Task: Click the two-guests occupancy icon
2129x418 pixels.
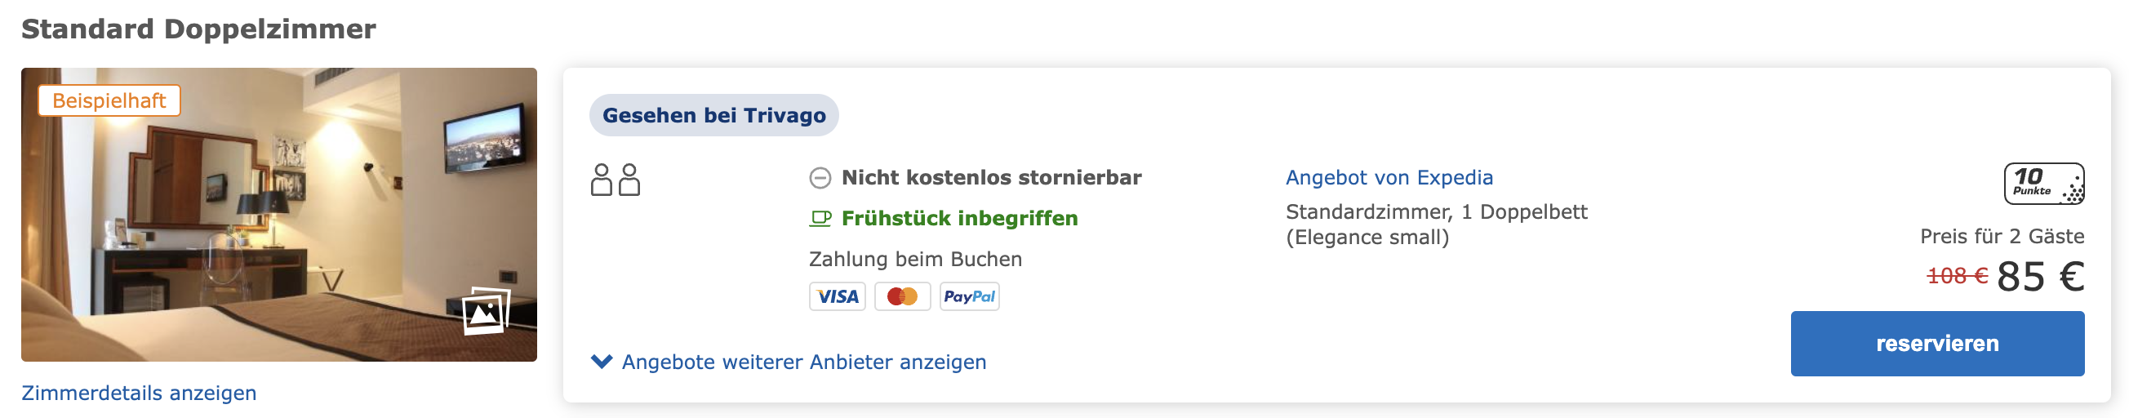Action: 615,180
